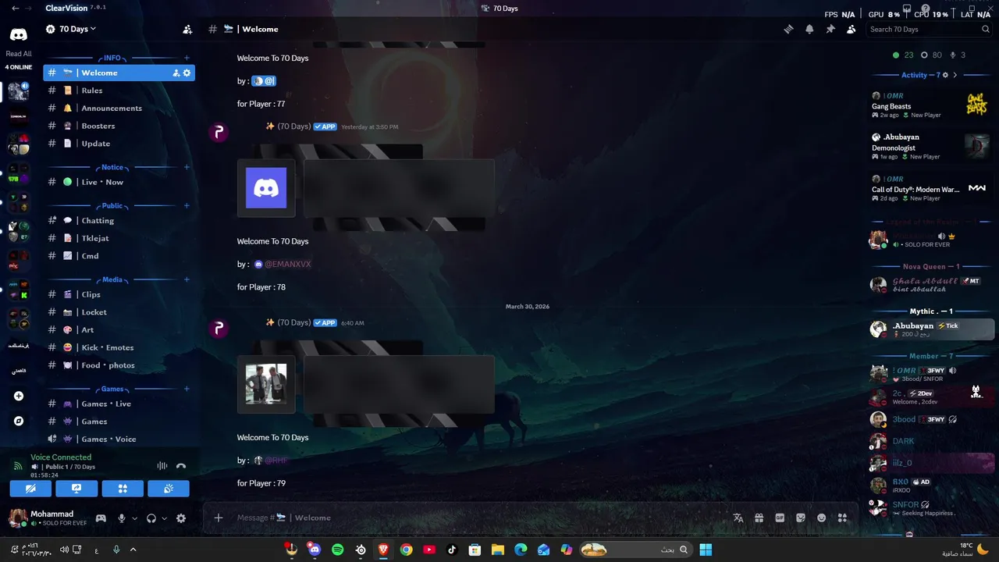Open Discord direct messages home icon
999x562 pixels.
click(x=19, y=34)
